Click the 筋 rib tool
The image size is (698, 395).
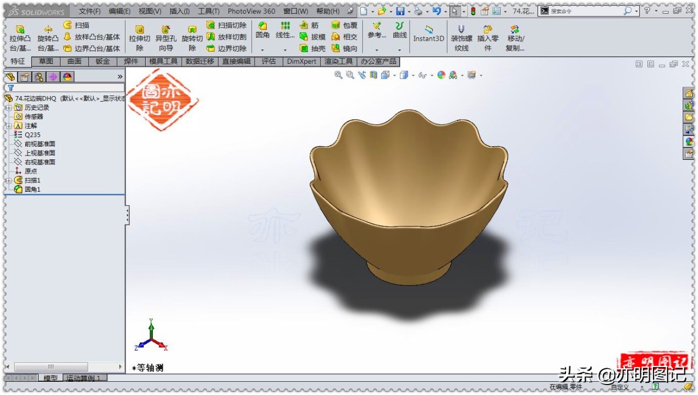coord(309,25)
